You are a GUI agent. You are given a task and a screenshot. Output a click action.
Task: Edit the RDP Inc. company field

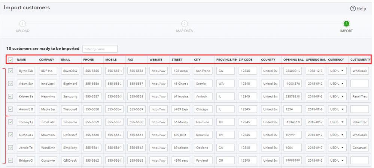[48, 71]
